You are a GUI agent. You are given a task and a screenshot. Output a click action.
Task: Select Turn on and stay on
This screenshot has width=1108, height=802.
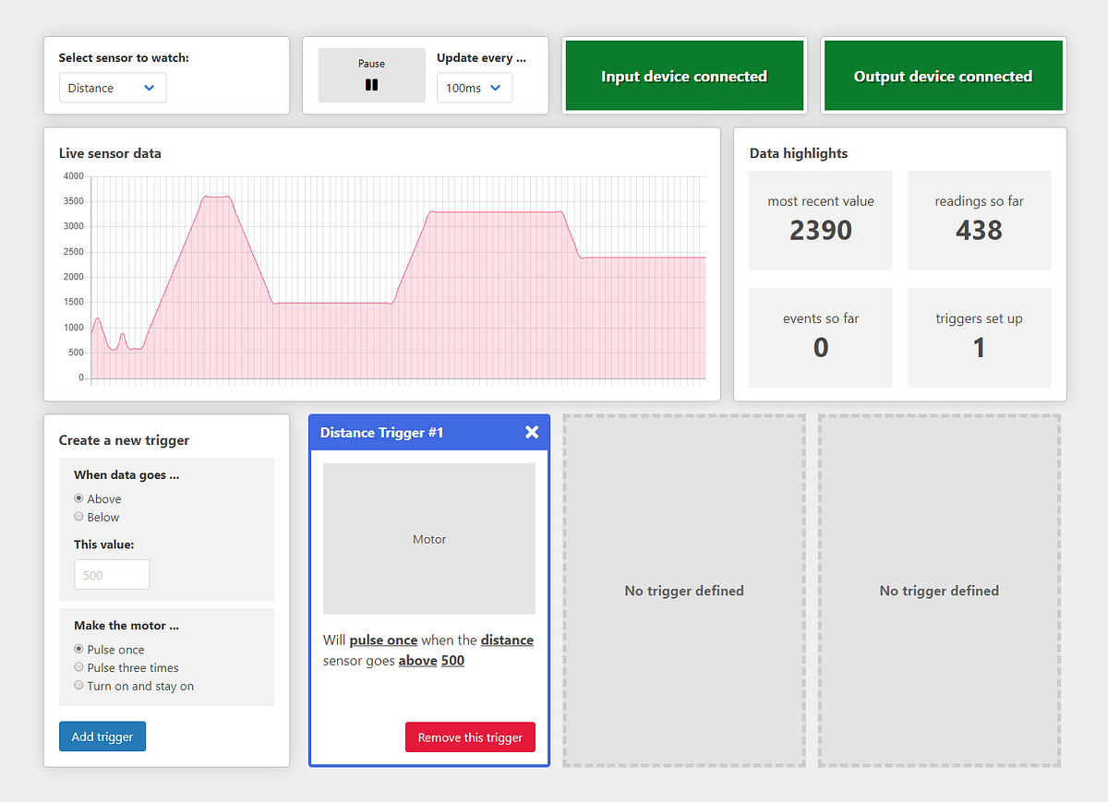click(x=78, y=686)
